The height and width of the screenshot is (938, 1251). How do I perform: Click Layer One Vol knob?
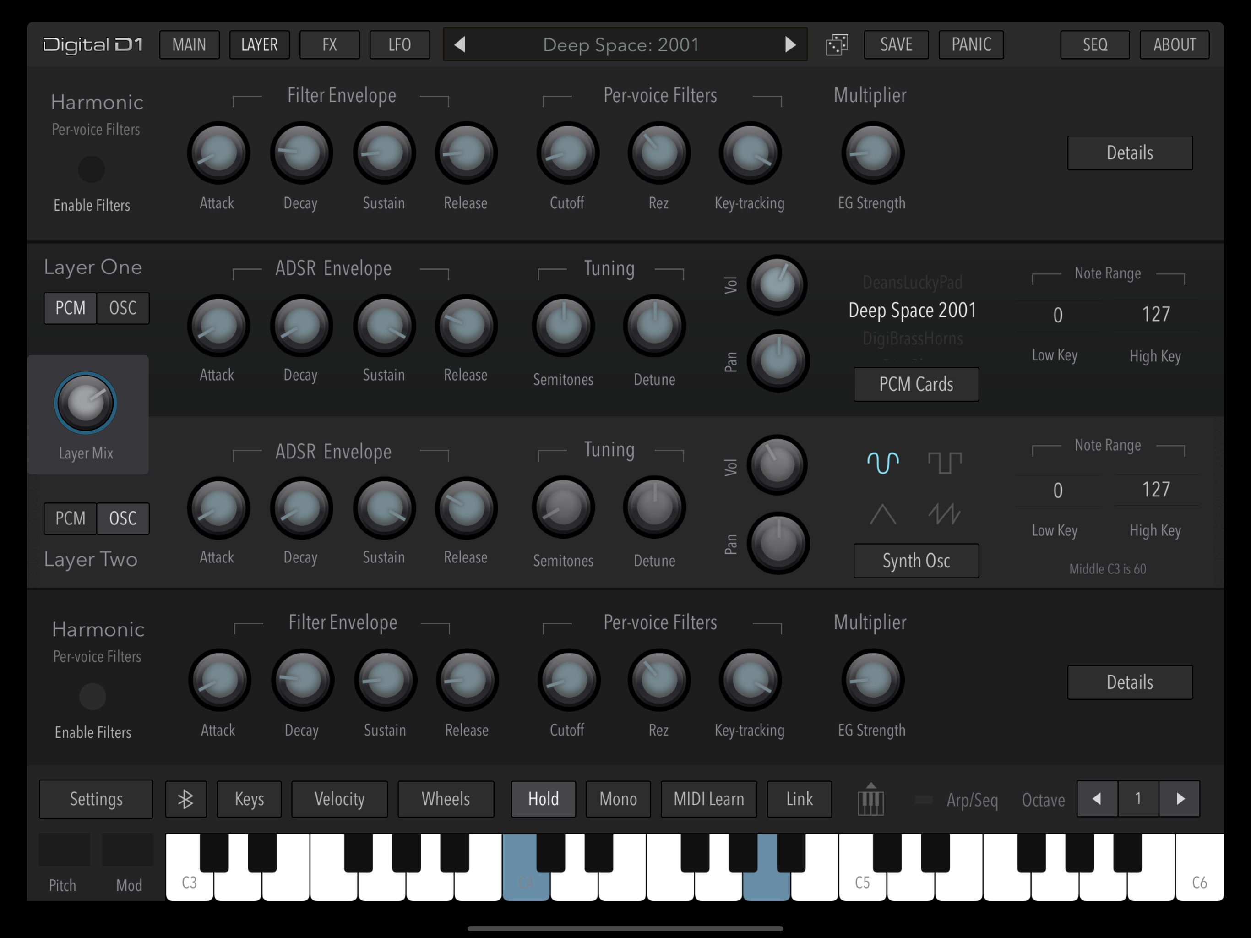[777, 285]
